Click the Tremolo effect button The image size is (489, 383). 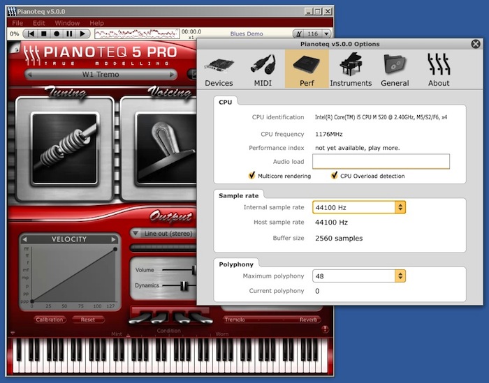(235, 320)
